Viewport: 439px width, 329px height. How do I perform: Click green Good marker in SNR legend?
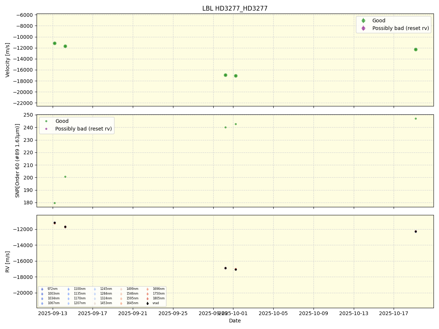46,121
